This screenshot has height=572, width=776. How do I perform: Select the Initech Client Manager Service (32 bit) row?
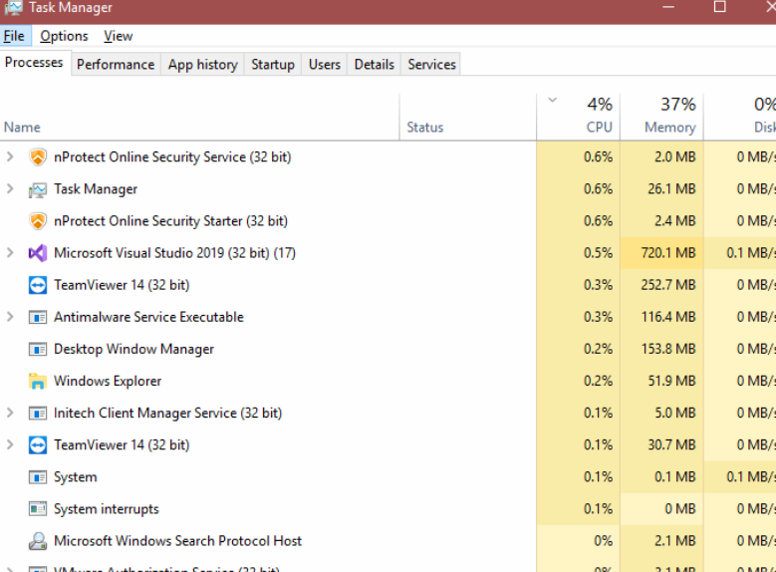coord(388,413)
